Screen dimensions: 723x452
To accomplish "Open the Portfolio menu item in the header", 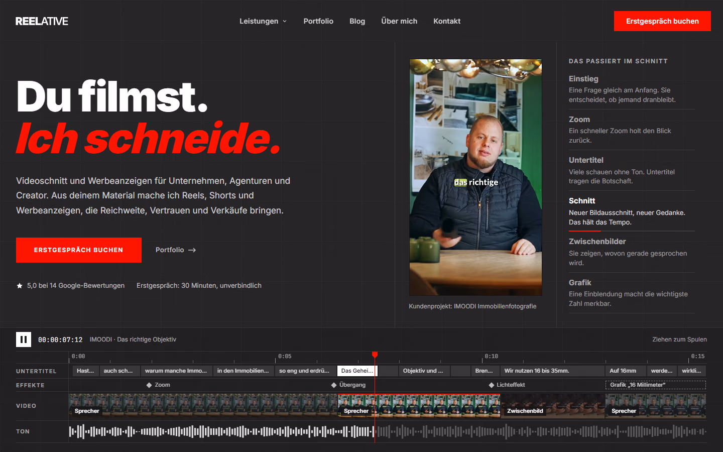I will 318,21.
